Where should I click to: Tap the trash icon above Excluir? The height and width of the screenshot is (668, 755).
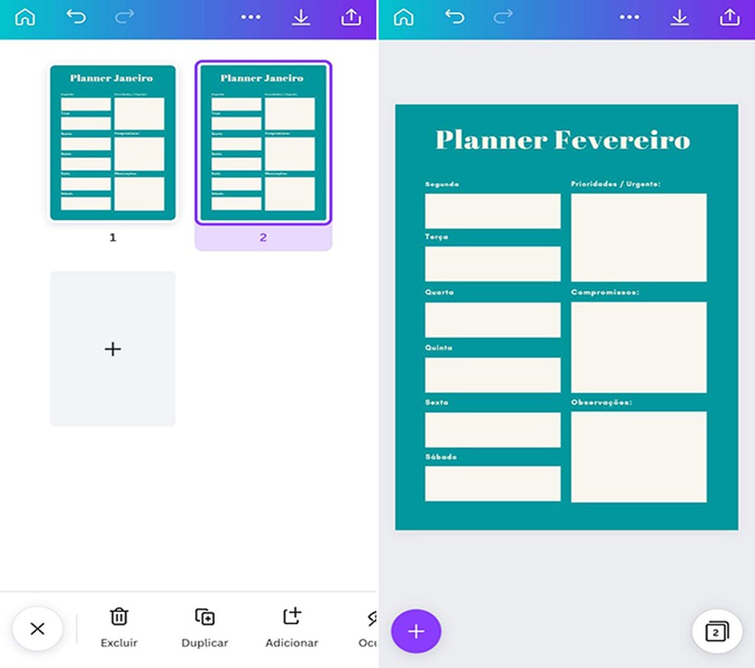(119, 616)
